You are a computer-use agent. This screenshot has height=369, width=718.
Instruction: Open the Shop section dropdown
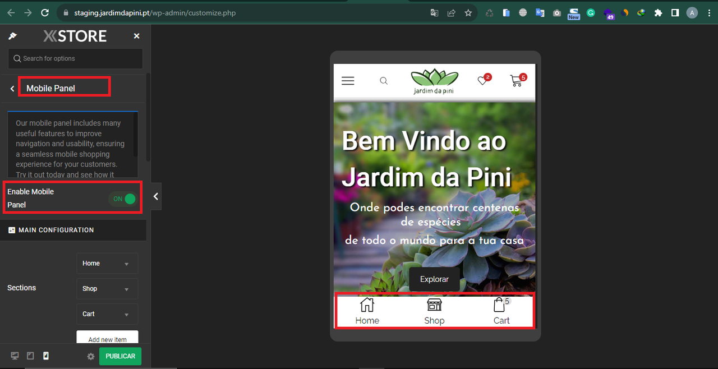(x=107, y=289)
